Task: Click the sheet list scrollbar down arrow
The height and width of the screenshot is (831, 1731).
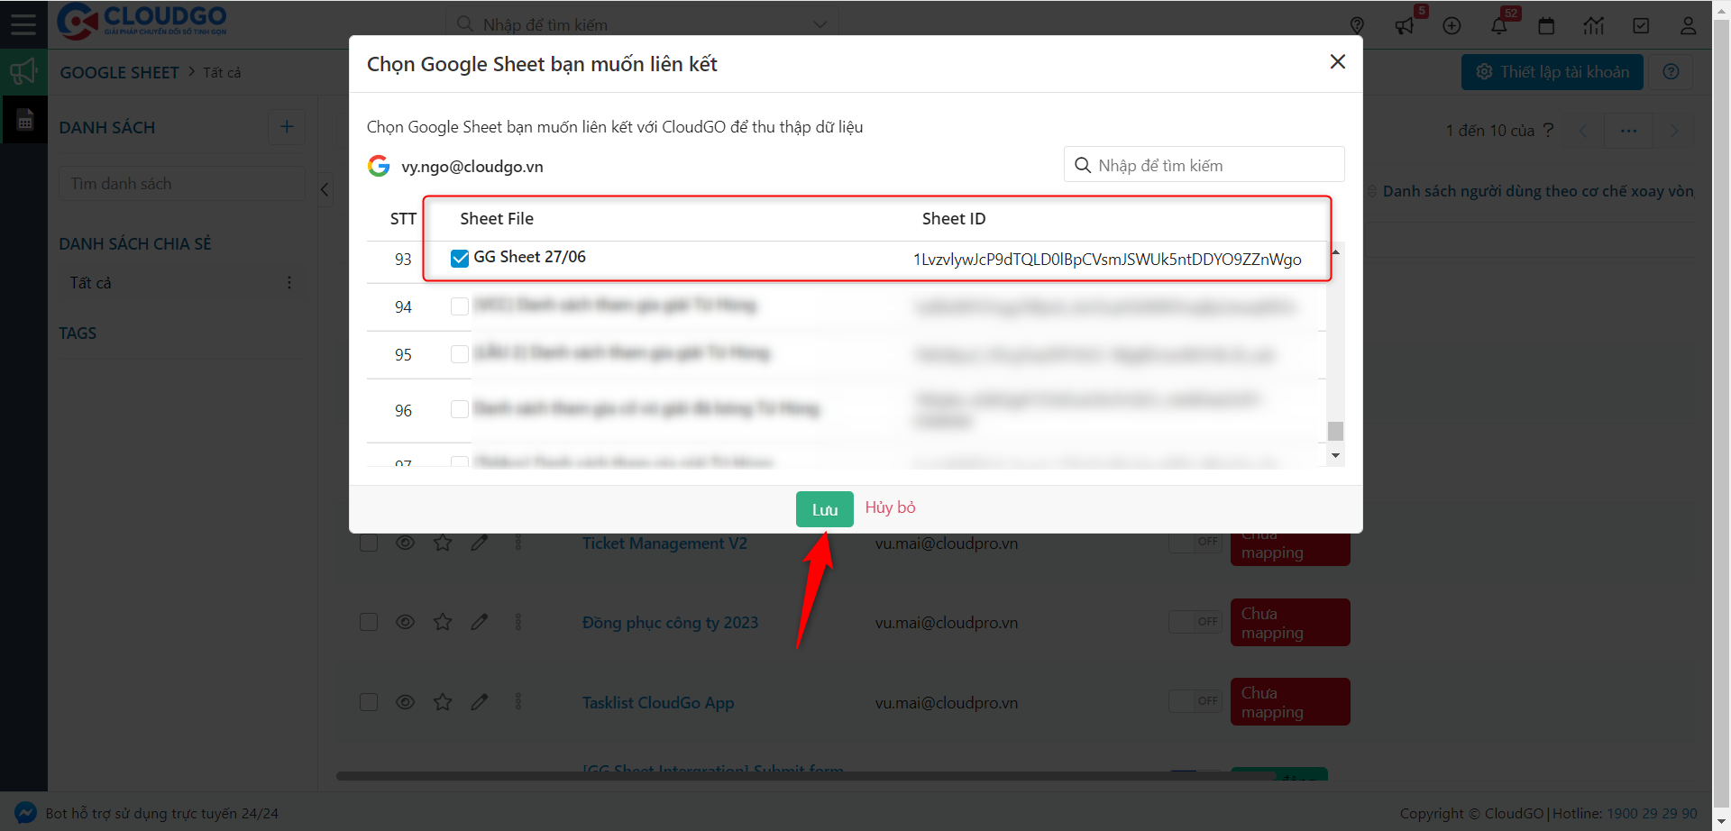Action: click(x=1335, y=456)
